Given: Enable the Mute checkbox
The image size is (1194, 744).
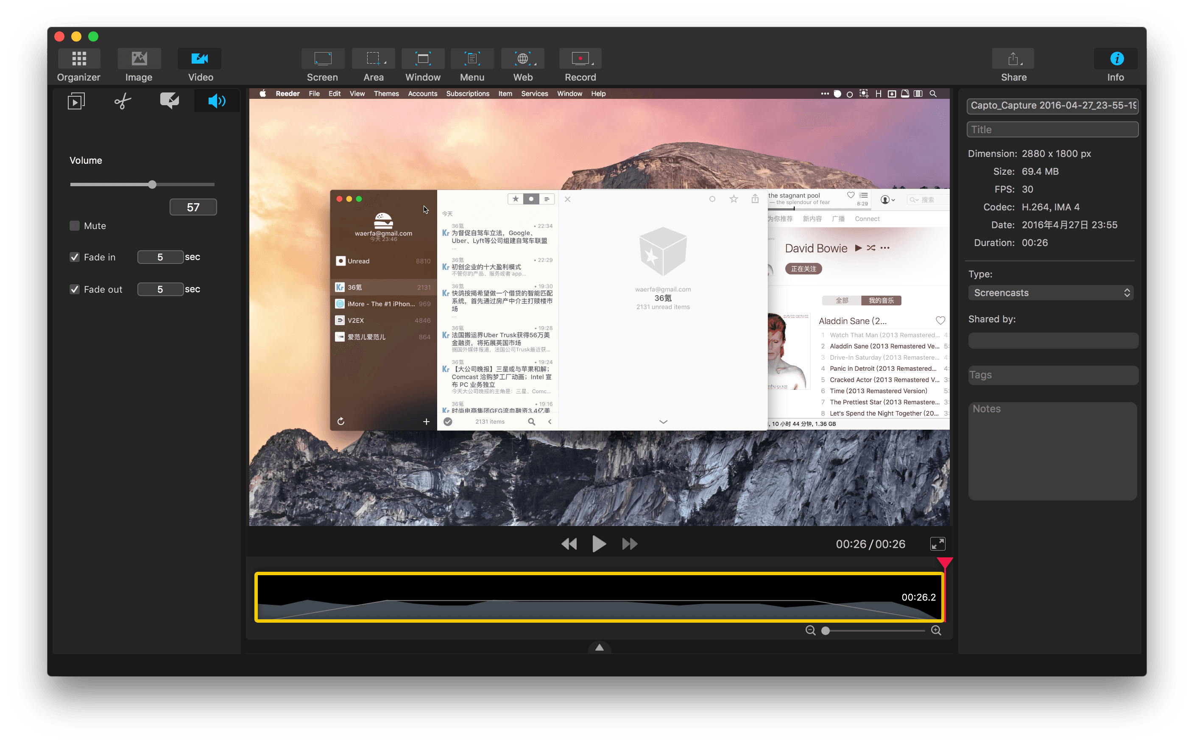Looking at the screenshot, I should pyautogui.click(x=75, y=226).
